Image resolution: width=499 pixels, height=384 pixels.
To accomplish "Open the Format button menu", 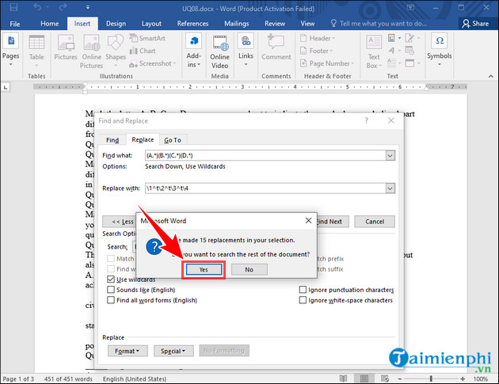I will coord(128,351).
